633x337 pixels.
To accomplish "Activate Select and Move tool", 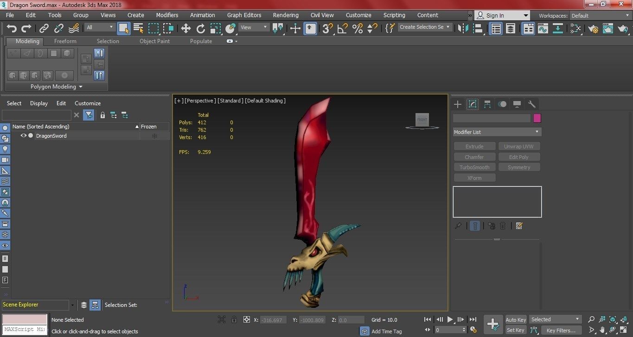I will [x=186, y=28].
